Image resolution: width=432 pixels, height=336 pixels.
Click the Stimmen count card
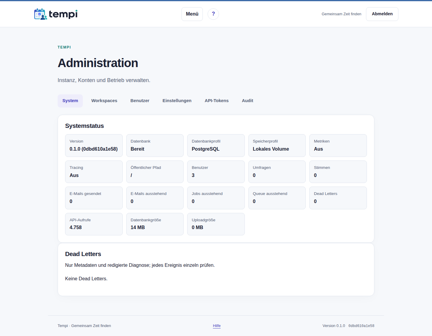338,172
